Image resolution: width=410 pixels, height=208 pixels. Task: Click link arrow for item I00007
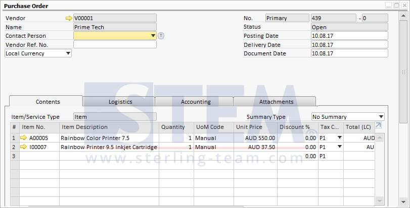[x=23, y=147]
